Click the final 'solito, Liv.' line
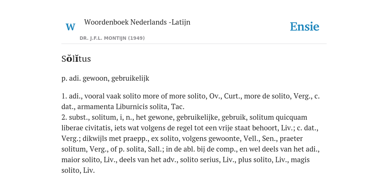Image resolution: width=388 pixels, height=194 pixels. point(78,171)
